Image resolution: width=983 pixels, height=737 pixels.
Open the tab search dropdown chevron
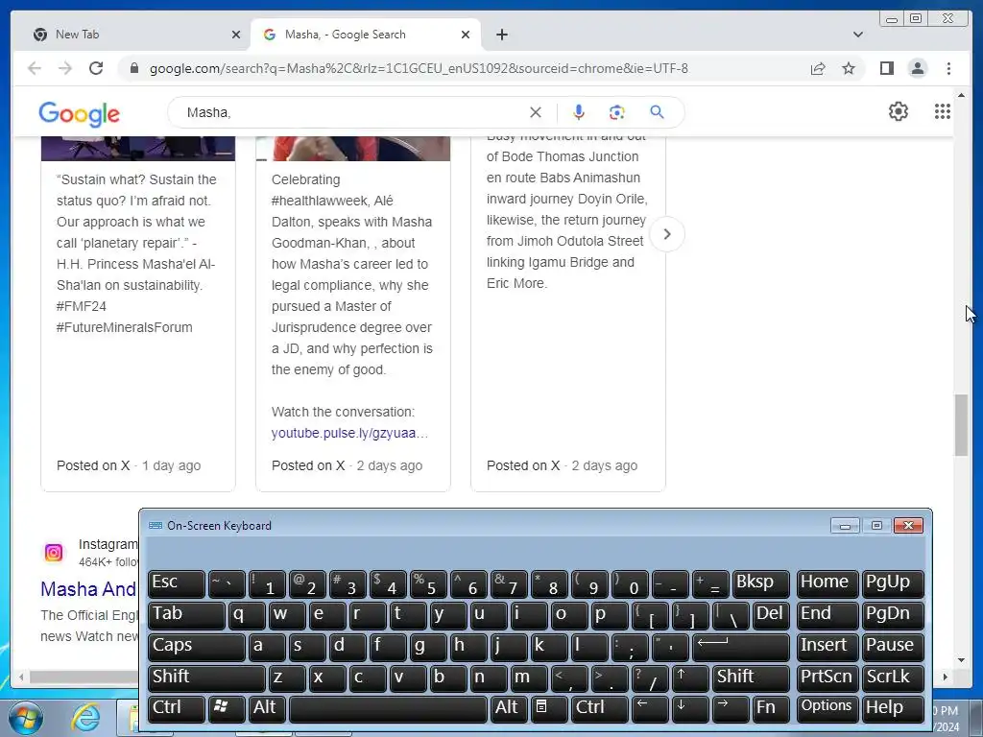coord(857,35)
